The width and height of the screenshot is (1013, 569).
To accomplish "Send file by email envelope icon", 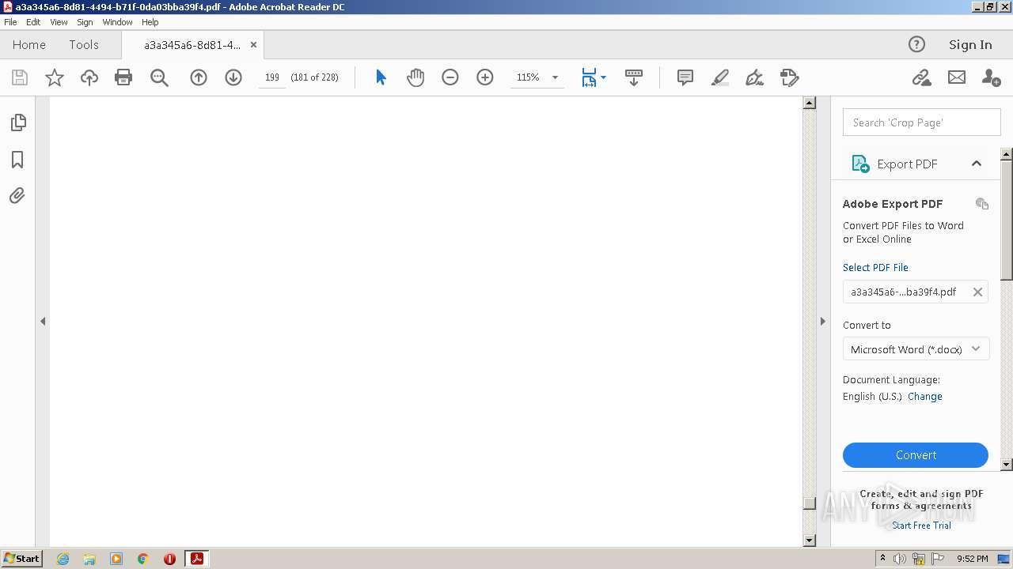I will [957, 77].
